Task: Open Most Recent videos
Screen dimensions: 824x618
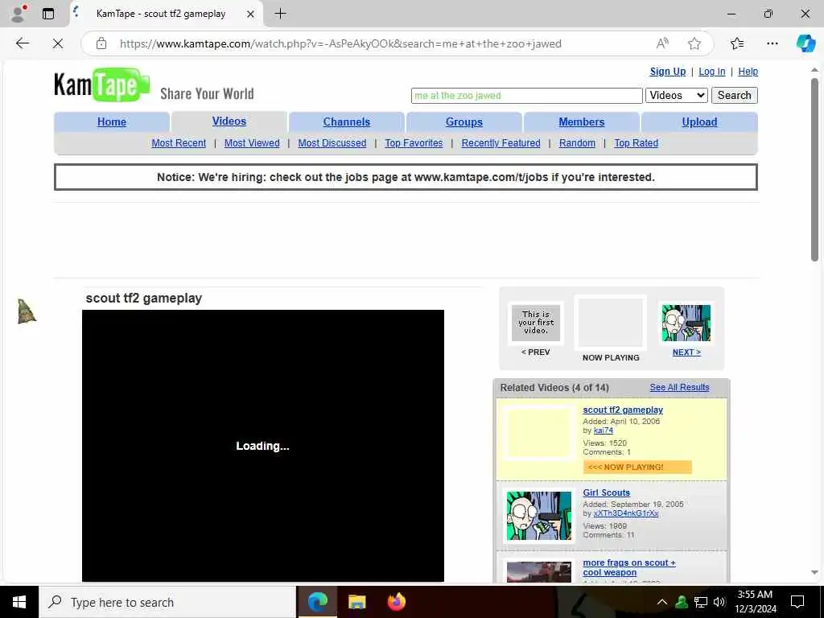Action: pos(179,143)
